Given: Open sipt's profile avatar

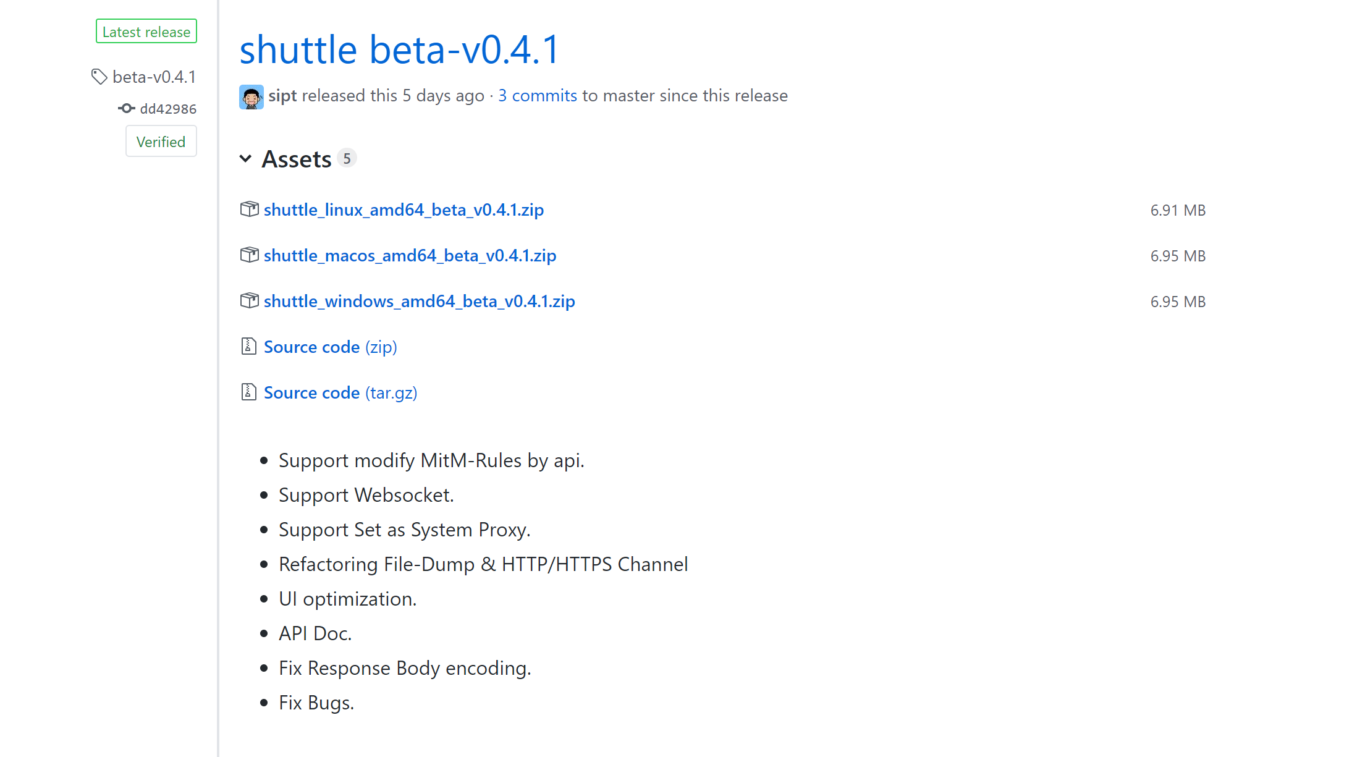Looking at the screenshot, I should point(251,96).
